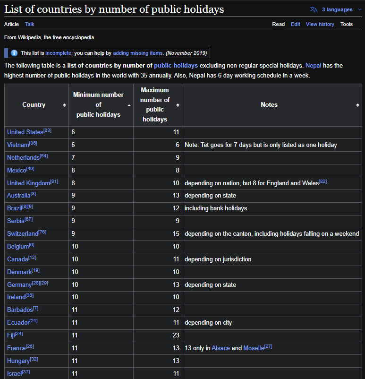Open the Germany country link

click(x=19, y=285)
